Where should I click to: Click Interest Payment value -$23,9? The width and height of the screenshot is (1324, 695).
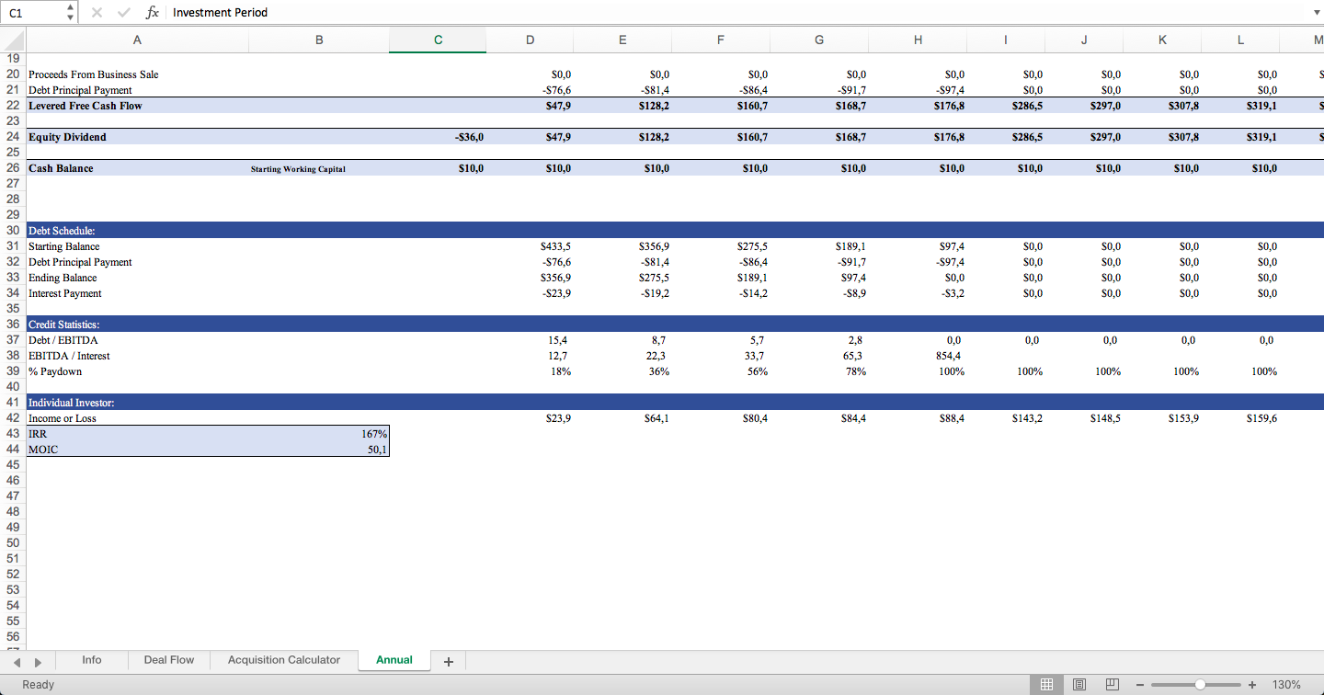click(556, 293)
